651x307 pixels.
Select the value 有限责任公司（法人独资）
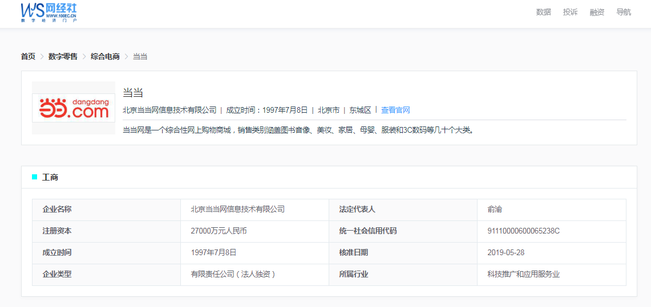tap(233, 275)
